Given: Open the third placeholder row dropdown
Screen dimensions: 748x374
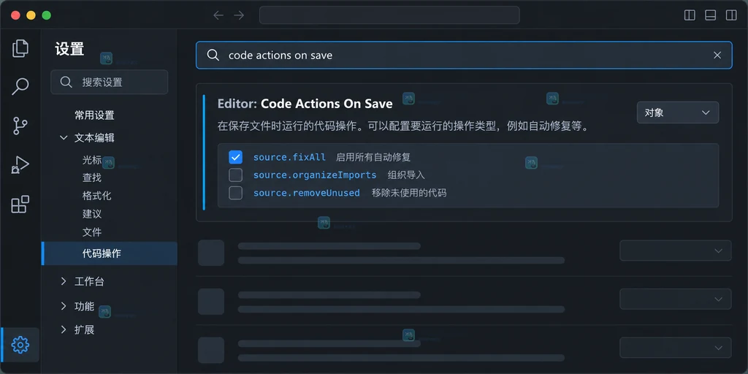Looking at the screenshot, I should 676,348.
